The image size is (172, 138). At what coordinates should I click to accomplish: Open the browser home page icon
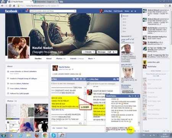coord(14,6)
